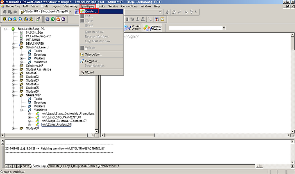The image size is (295, 174).
Task: Click the navigator horizontal scrollbar right arrow
Action: pyautogui.click(x=93, y=135)
